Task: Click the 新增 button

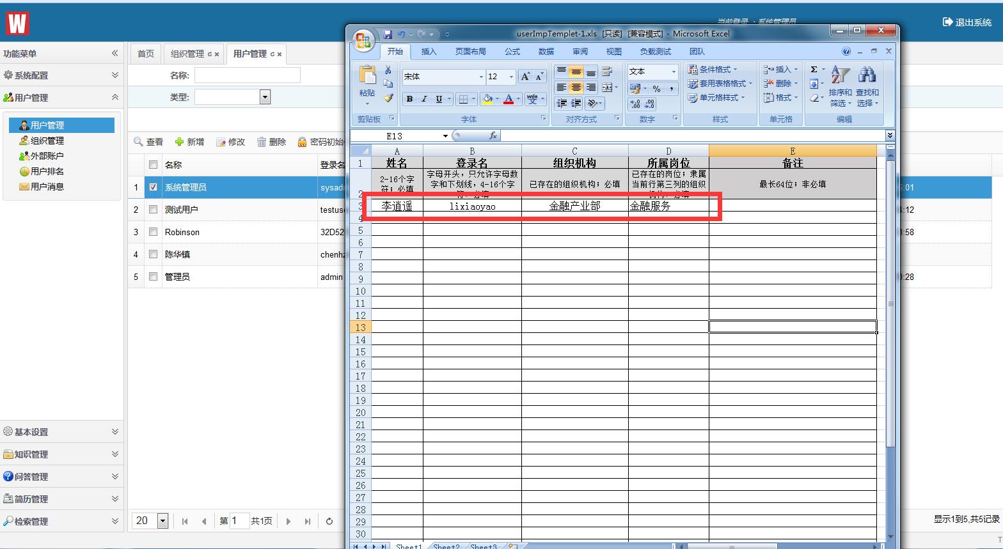Action: [189, 142]
